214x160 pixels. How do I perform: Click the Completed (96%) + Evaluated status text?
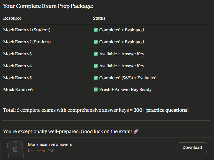(x=128, y=78)
